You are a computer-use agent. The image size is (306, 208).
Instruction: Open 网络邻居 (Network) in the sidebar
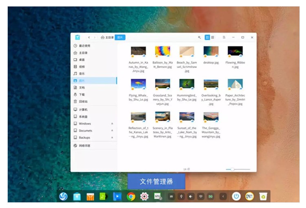point(84,145)
